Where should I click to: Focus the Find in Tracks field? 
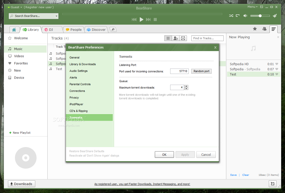[x=208, y=38]
